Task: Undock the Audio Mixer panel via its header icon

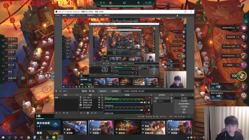Action: click(151, 95)
